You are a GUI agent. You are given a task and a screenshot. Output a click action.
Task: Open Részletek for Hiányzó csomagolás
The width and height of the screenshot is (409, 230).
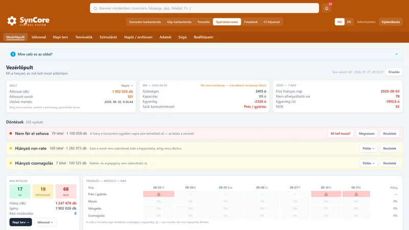390,163
